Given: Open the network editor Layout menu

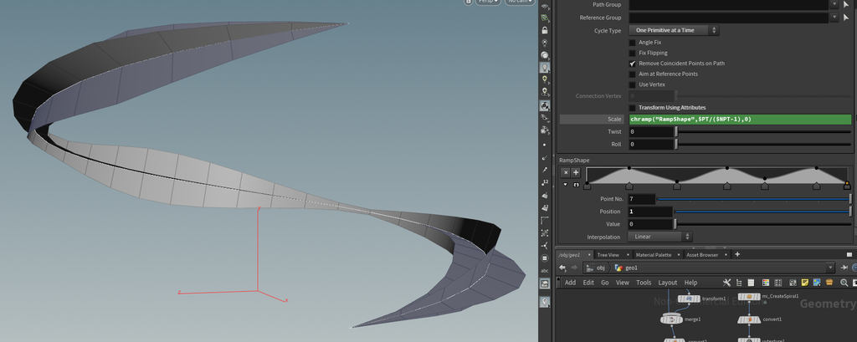Looking at the screenshot, I should click(x=667, y=283).
